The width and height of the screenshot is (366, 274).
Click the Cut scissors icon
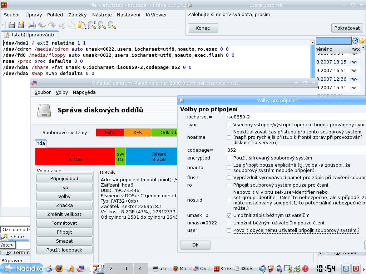tap(61, 25)
